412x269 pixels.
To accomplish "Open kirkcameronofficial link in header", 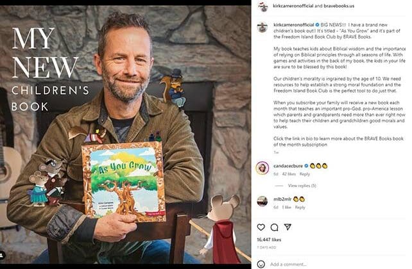I will (x=293, y=6).
